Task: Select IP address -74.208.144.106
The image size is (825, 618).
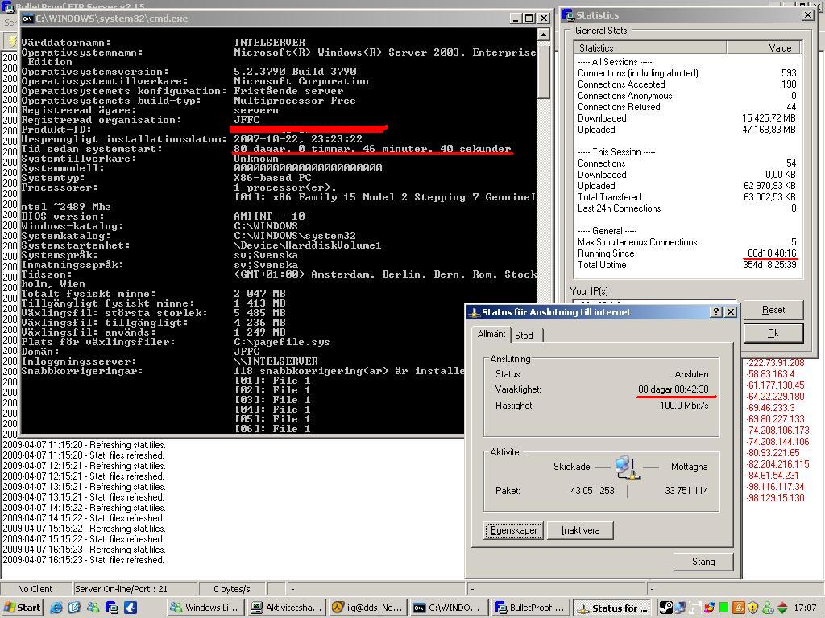Action: coord(777,442)
